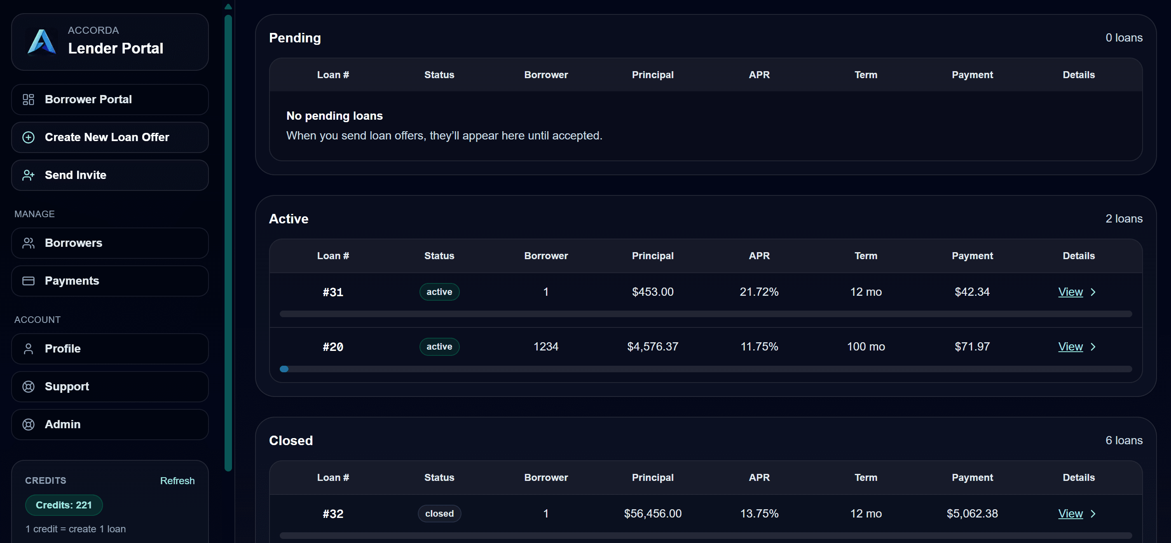Click the Credits: 221 badge
This screenshot has height=543, width=1171.
click(63, 505)
